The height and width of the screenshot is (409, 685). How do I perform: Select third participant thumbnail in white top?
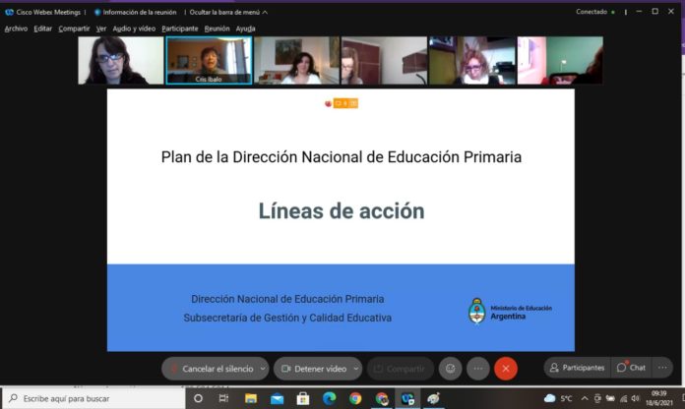(296, 60)
